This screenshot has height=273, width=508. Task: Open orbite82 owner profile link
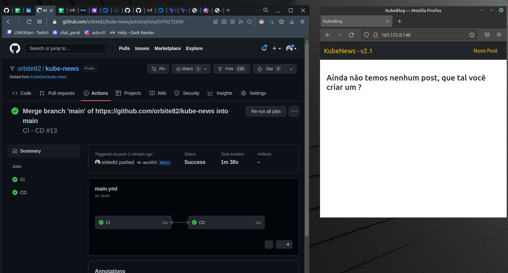point(29,68)
